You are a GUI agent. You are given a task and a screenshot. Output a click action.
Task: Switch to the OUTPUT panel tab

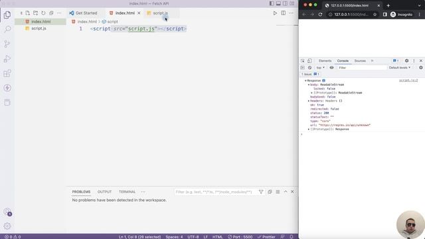point(104,192)
